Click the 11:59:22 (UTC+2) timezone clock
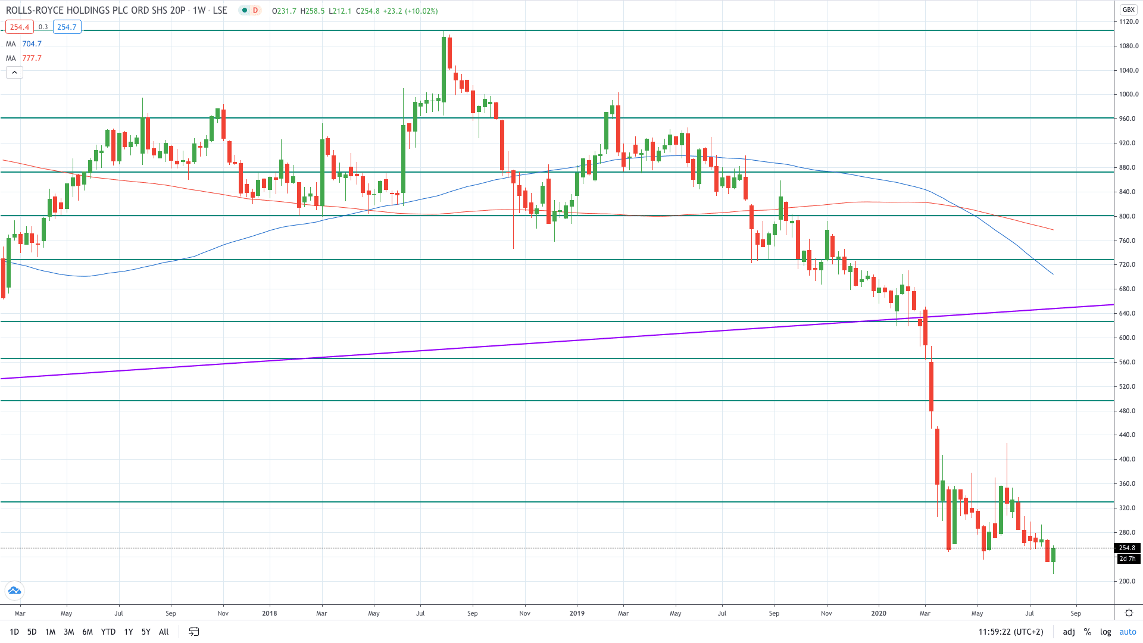Image resolution: width=1143 pixels, height=643 pixels. [x=1010, y=632]
